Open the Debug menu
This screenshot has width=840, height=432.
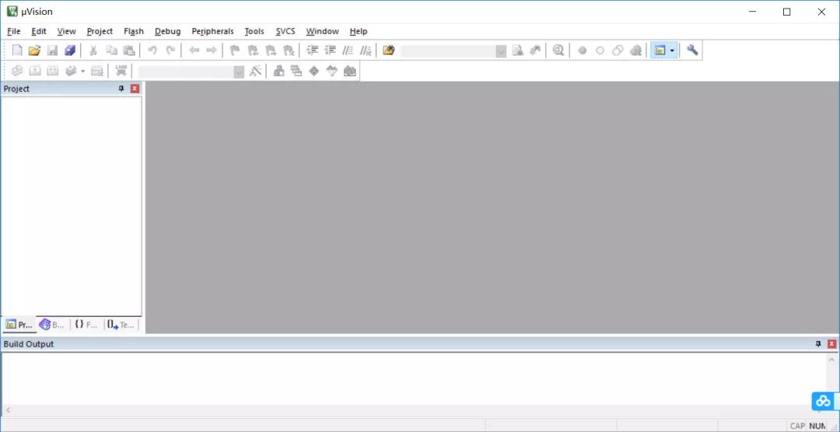click(168, 31)
